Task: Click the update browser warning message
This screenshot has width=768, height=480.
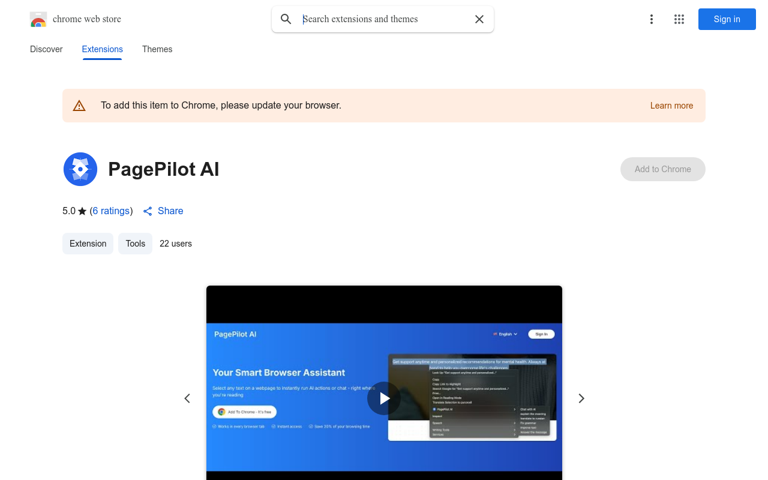Action: click(x=221, y=106)
